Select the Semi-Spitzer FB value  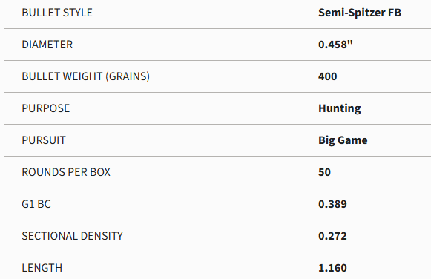point(360,13)
